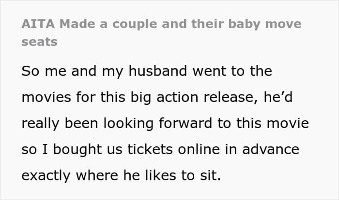Open the 'AITA Made a couple' post title
This screenshot has height=200, width=339.
[161, 32]
